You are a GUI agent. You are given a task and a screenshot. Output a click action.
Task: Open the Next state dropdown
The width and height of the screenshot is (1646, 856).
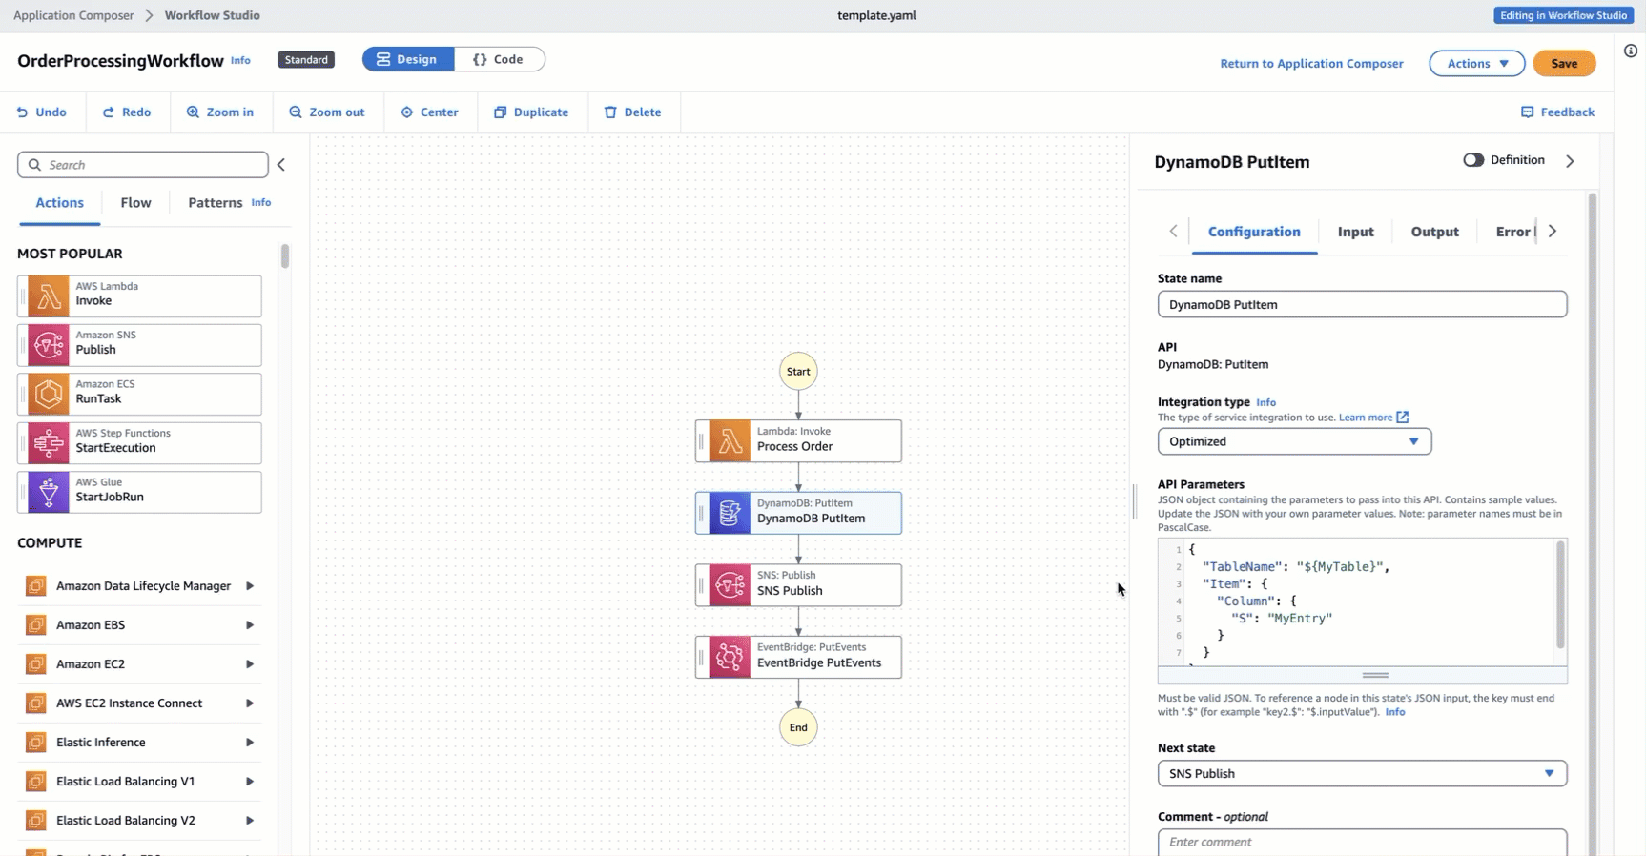[1361, 773]
